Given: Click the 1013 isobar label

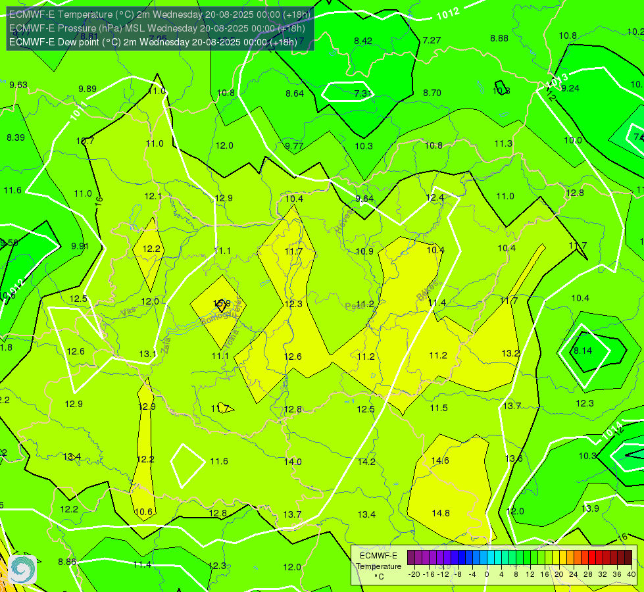Looking at the screenshot, I should coord(557,80).
